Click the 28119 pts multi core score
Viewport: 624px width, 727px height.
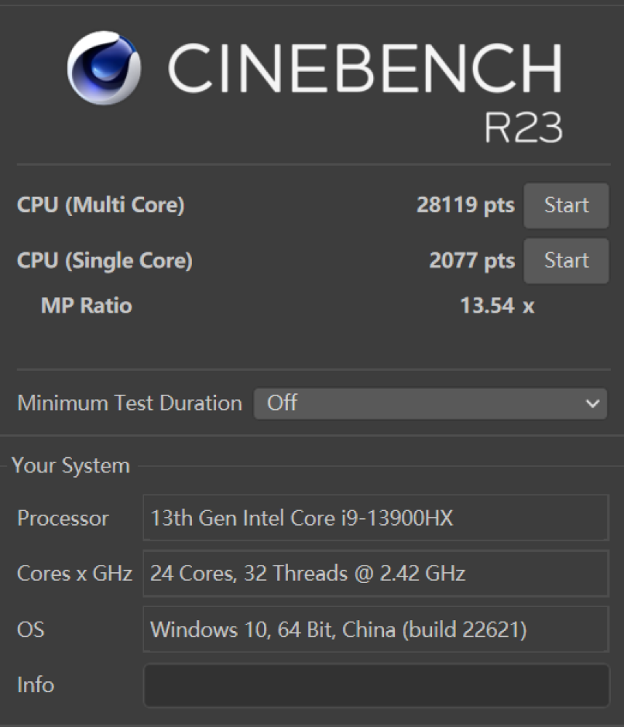click(x=465, y=206)
